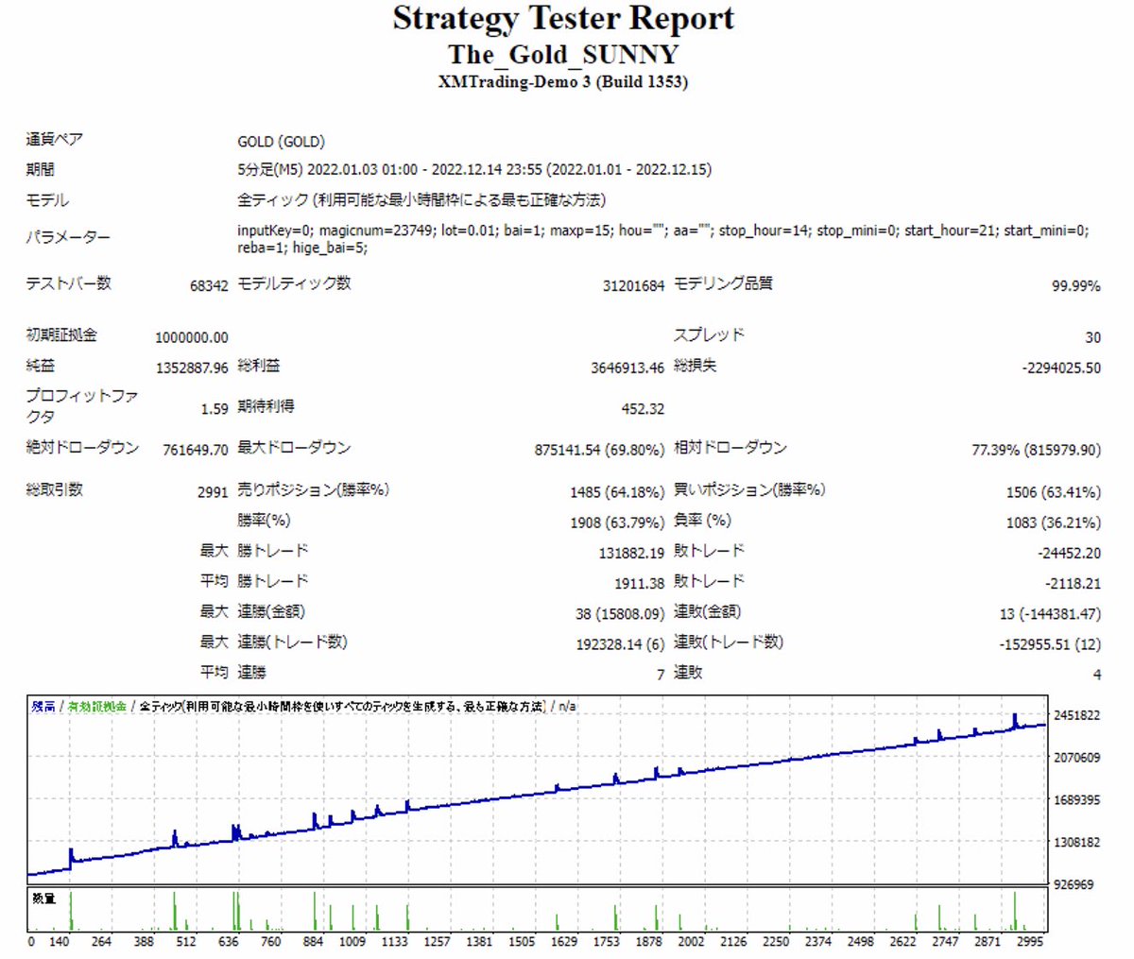
Task: Click the パラメーター label
Action: 68,237
